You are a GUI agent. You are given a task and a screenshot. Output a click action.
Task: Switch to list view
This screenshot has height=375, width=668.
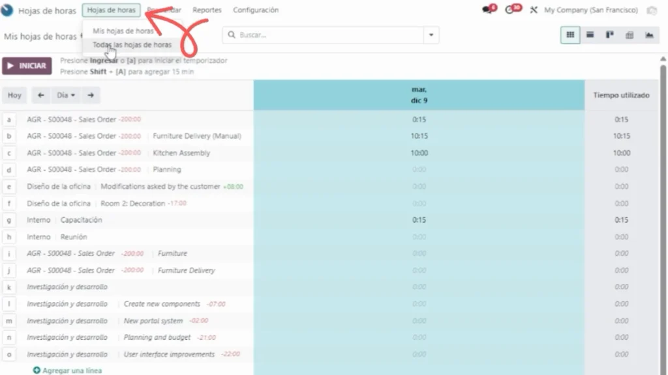tap(590, 35)
